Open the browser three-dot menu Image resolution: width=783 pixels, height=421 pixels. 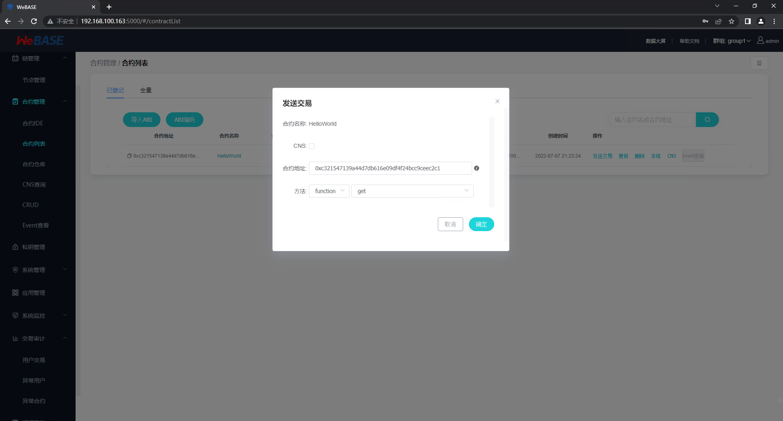pyautogui.click(x=774, y=21)
